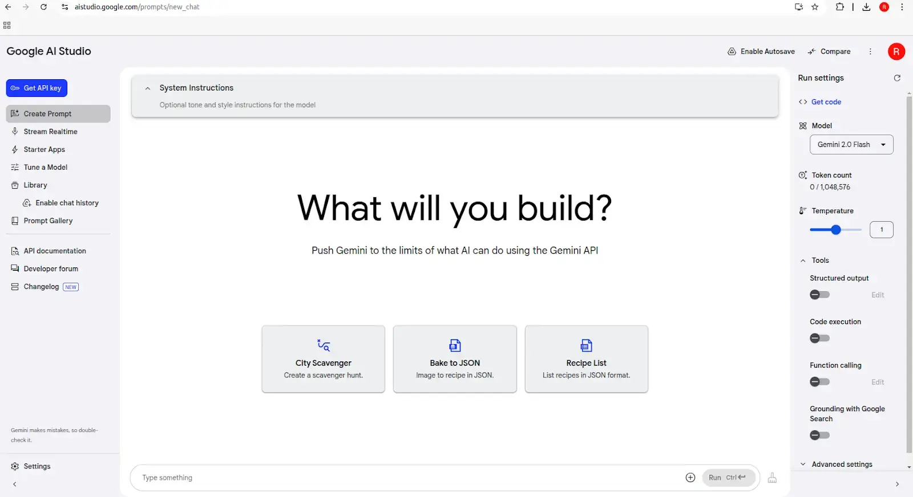This screenshot has width=913, height=497.
Task: Open the browser three-dot menu
Action: [902, 7]
